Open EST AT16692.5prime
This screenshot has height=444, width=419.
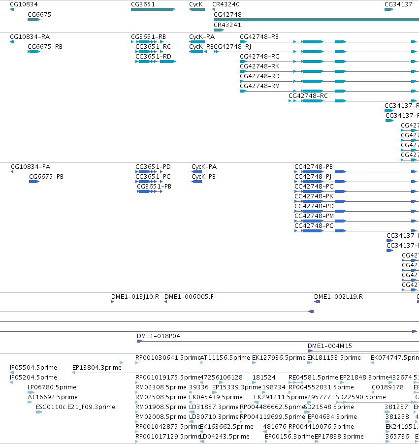52,397
